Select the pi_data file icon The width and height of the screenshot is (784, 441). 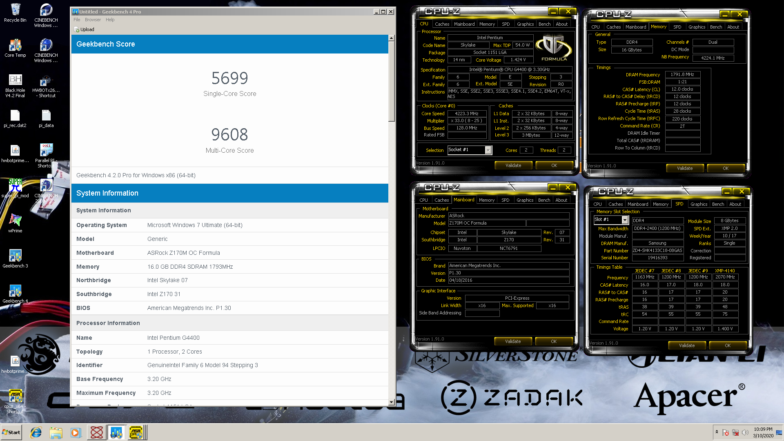coord(46,118)
